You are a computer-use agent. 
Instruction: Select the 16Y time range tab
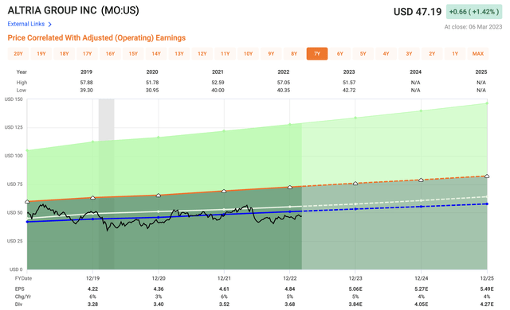pos(110,53)
